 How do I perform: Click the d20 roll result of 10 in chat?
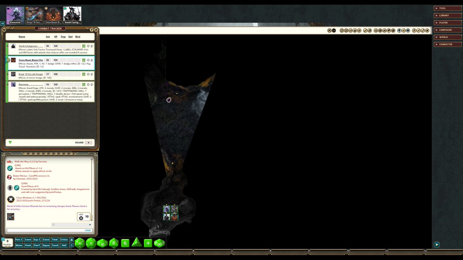84,216
